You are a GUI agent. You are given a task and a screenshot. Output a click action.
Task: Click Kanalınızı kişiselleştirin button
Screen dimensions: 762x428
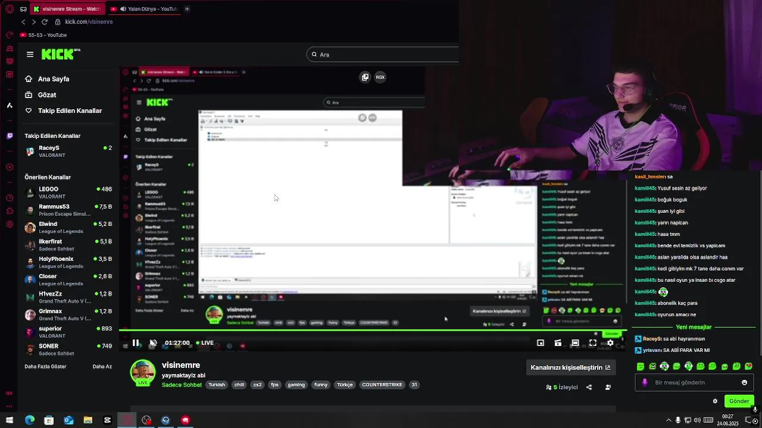[x=570, y=367]
